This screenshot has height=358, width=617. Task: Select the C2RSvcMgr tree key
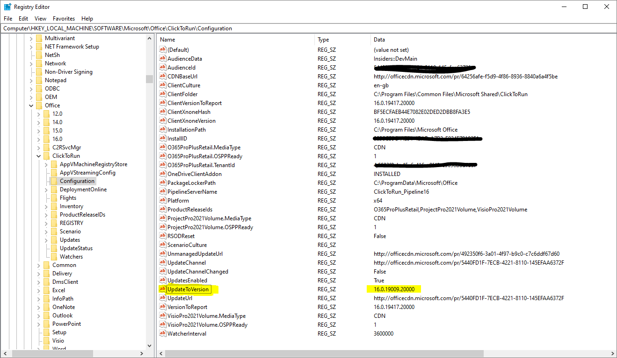66,147
